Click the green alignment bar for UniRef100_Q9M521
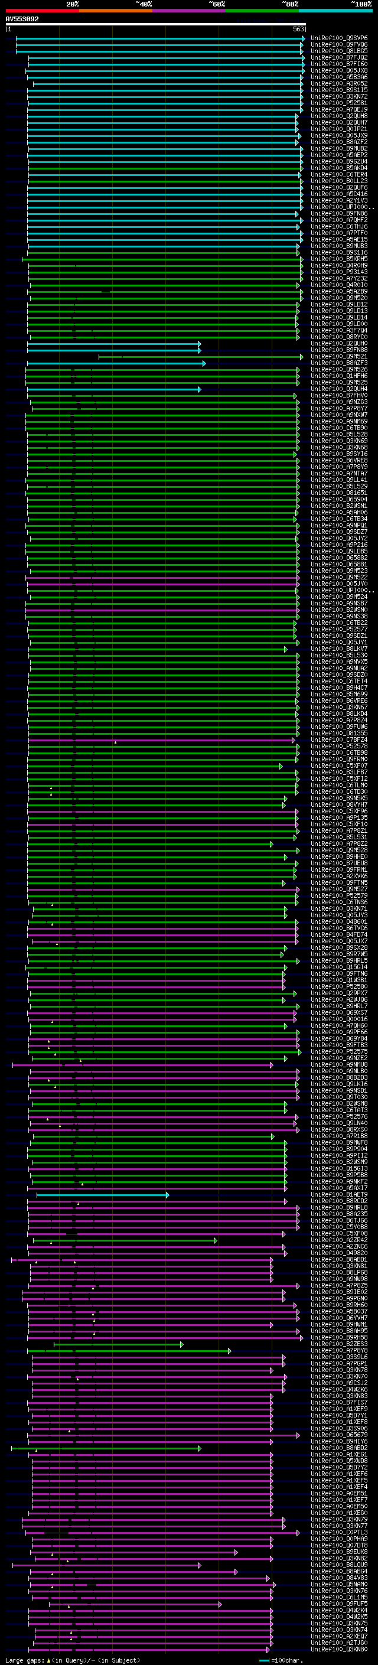378x1665 pixels. click(x=201, y=357)
